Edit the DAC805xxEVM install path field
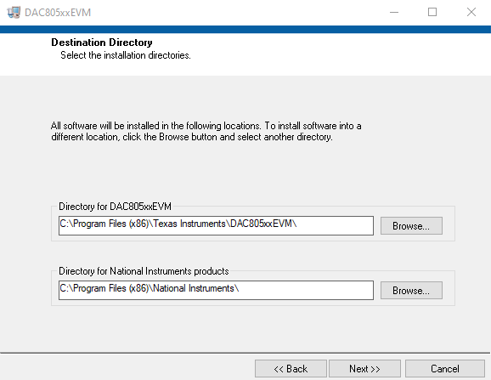The height and width of the screenshot is (380, 491). point(216,225)
